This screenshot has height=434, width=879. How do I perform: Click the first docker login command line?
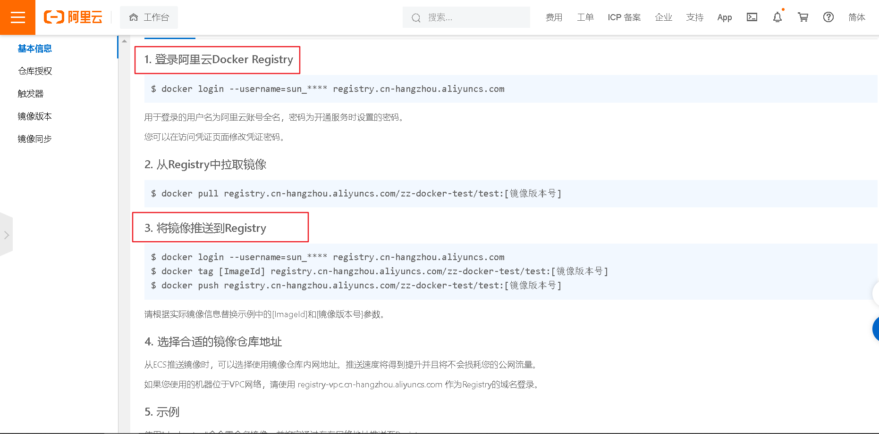point(328,89)
